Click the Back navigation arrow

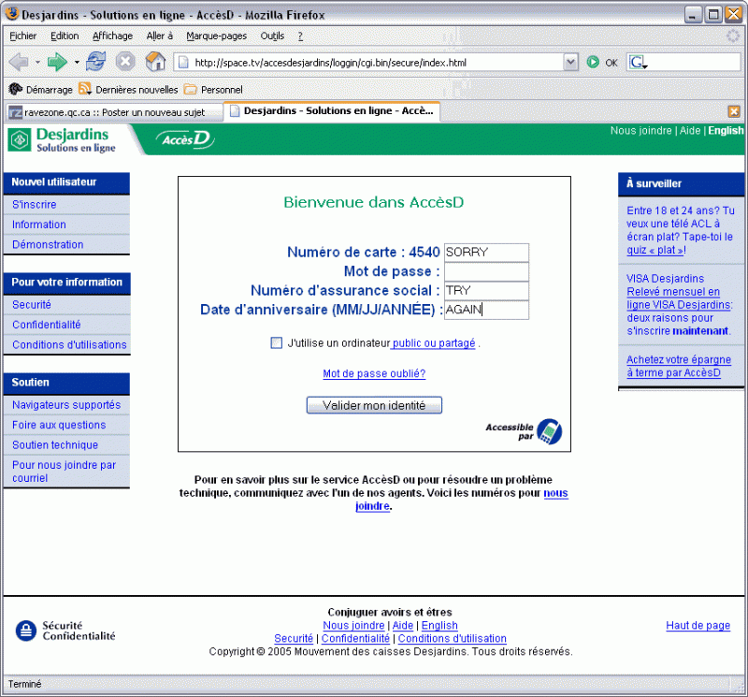point(19,62)
